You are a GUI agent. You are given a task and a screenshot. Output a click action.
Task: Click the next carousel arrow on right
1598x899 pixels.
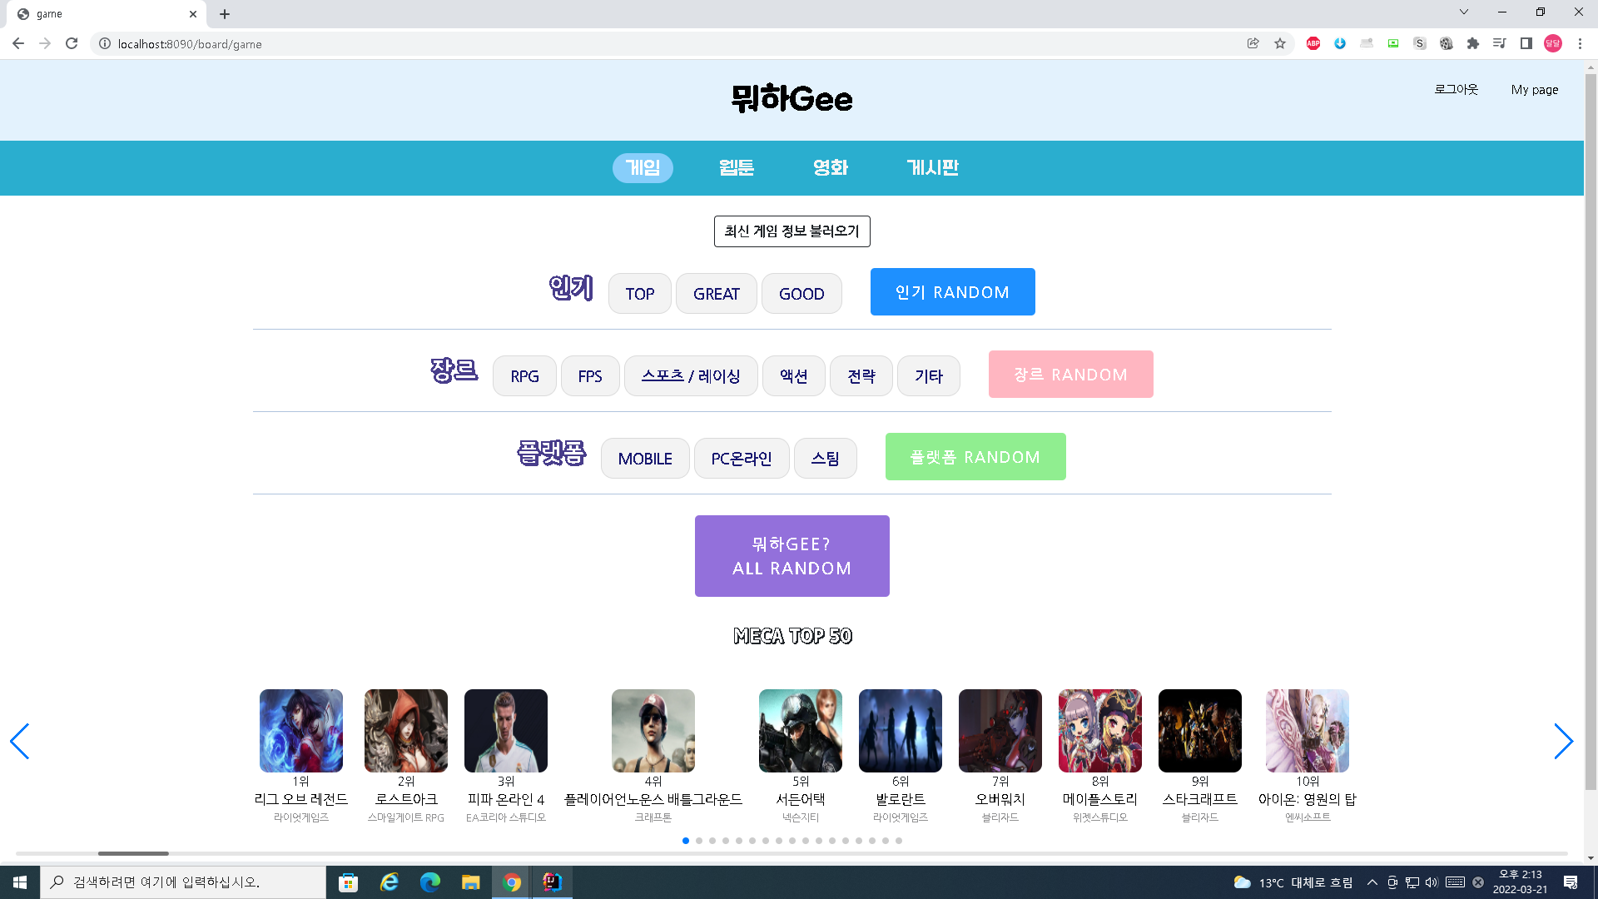(1563, 741)
